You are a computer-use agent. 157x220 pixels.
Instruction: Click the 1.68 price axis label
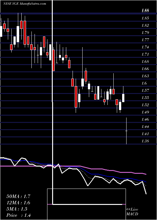(145, 62)
